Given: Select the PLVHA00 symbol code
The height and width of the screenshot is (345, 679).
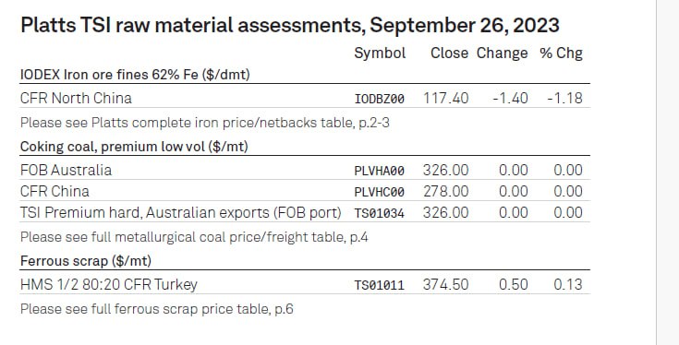Looking at the screenshot, I should [380, 171].
